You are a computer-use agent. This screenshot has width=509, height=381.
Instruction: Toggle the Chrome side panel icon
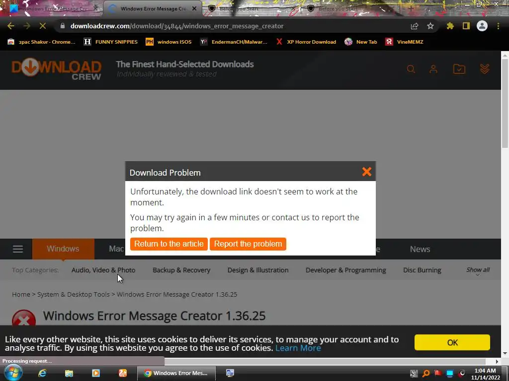(466, 26)
